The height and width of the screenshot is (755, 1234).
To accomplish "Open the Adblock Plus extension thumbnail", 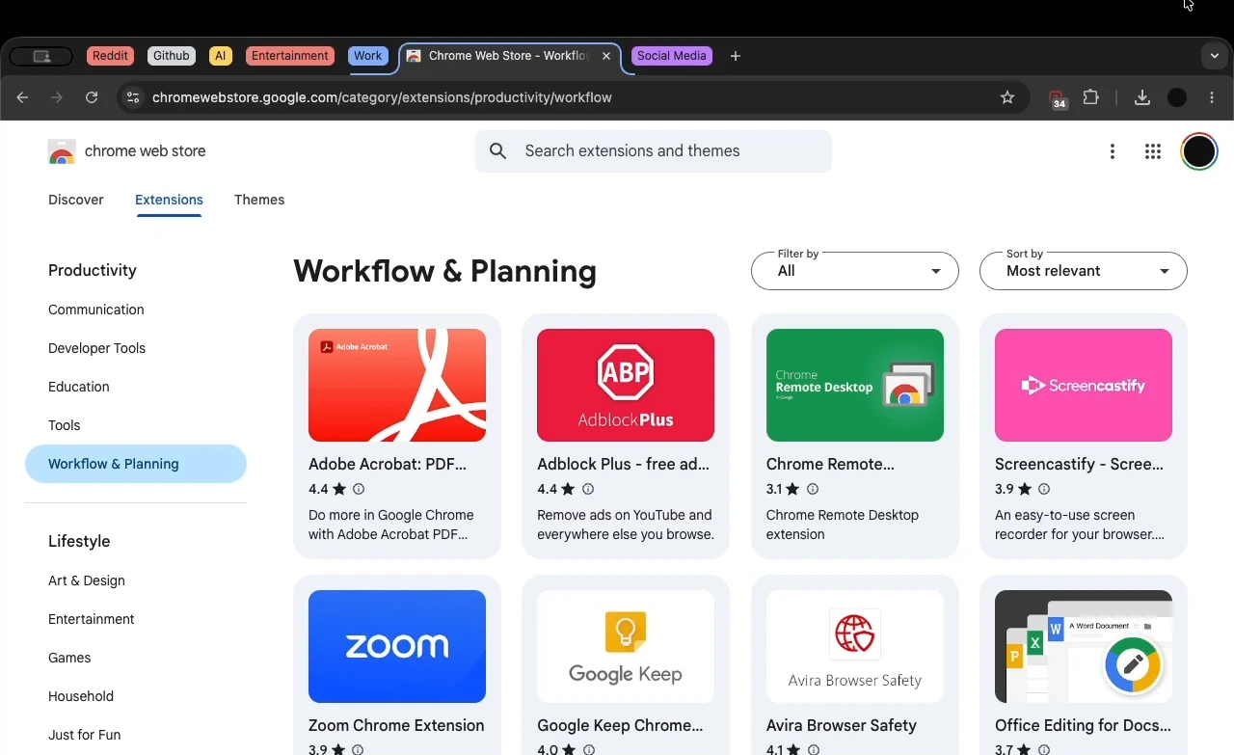I will tap(626, 385).
